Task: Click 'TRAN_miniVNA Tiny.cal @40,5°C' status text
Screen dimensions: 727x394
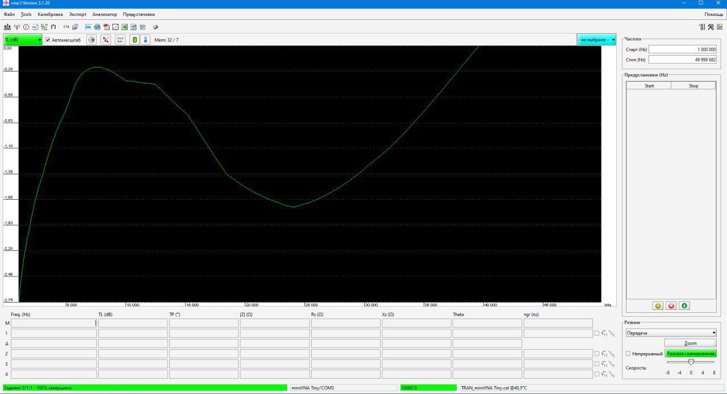Action: pos(494,388)
